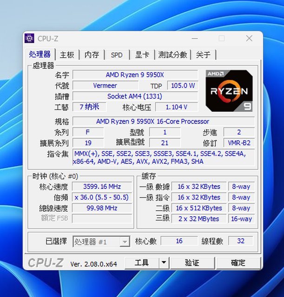Switch to the 处理器 tab
The image size is (284, 297).
coord(40,54)
